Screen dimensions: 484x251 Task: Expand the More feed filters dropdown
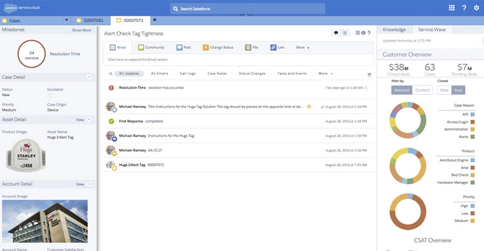point(326,73)
